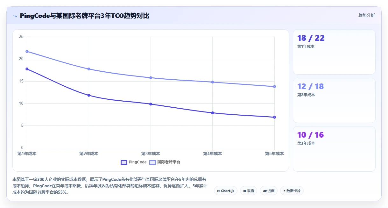Screen dimensions: 388x208
Task: Click the 国际老牌平台 legend label
Action: pyautogui.click(x=169, y=162)
